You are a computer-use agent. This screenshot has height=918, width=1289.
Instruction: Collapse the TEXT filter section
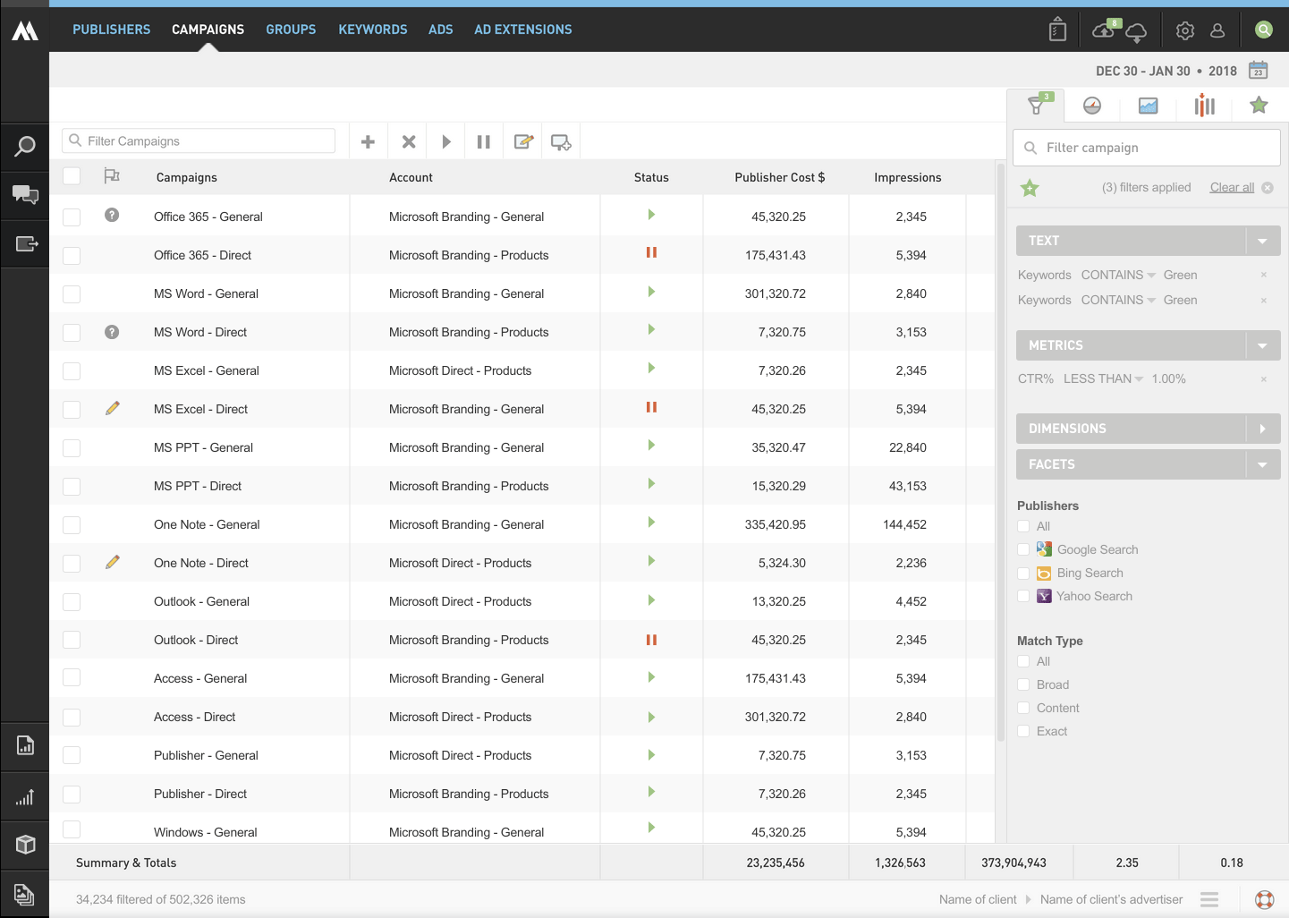(1262, 241)
